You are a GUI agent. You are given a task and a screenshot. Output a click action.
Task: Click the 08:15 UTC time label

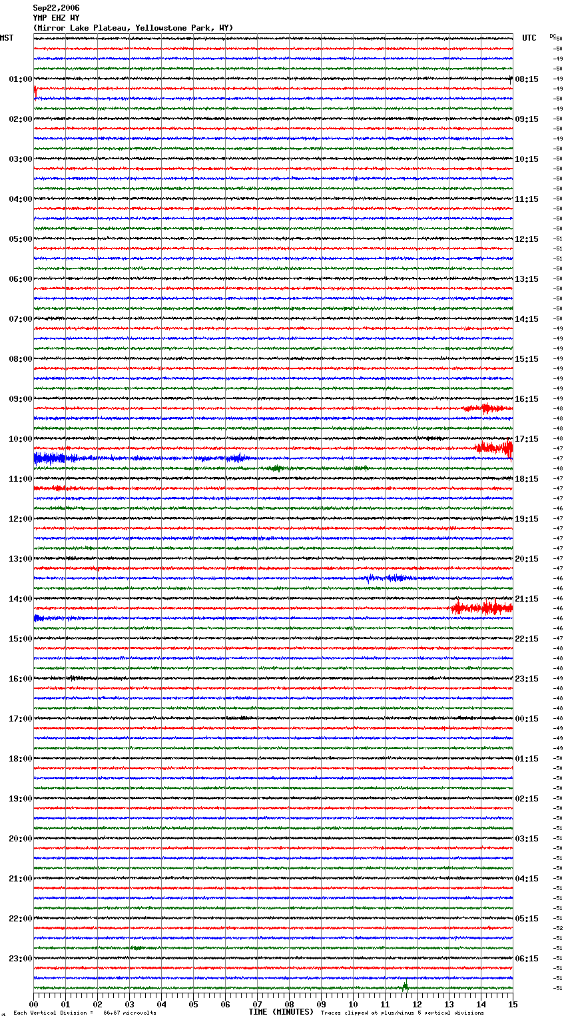coord(527,79)
